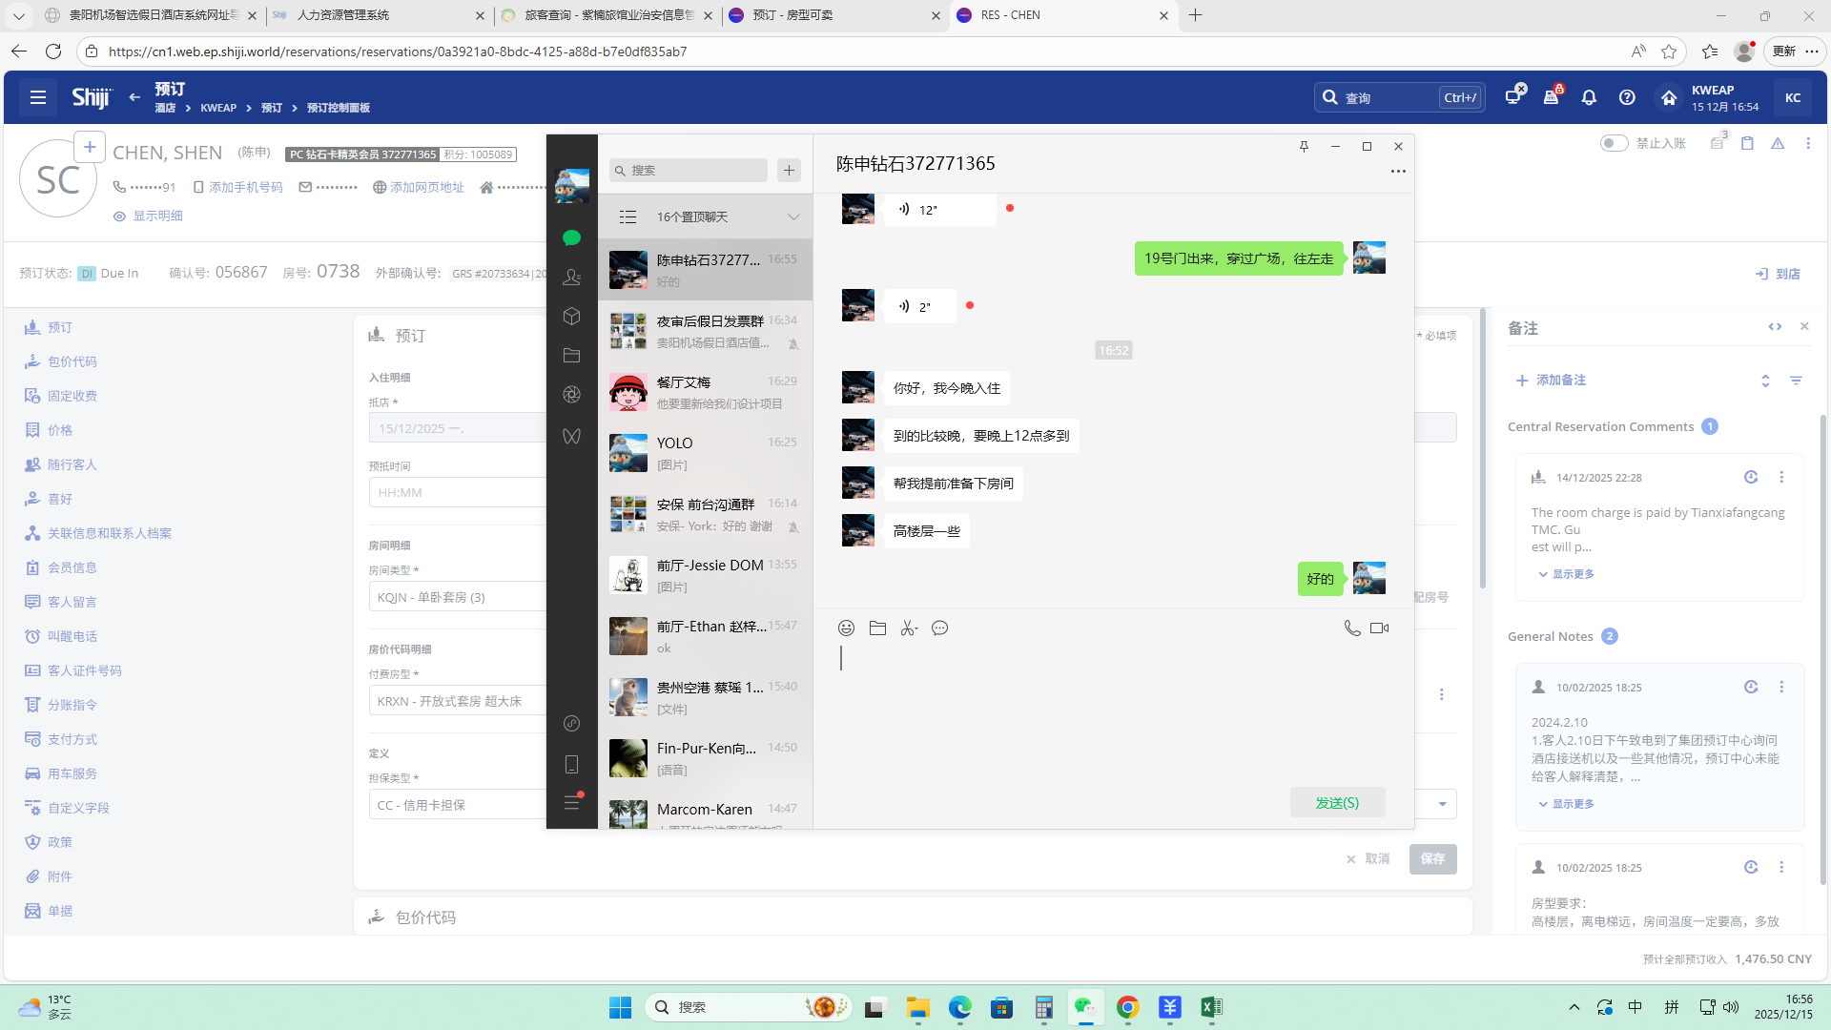Click the 预订 form vertical scrollbar
This screenshot has width=1831, height=1030.
1482,448
